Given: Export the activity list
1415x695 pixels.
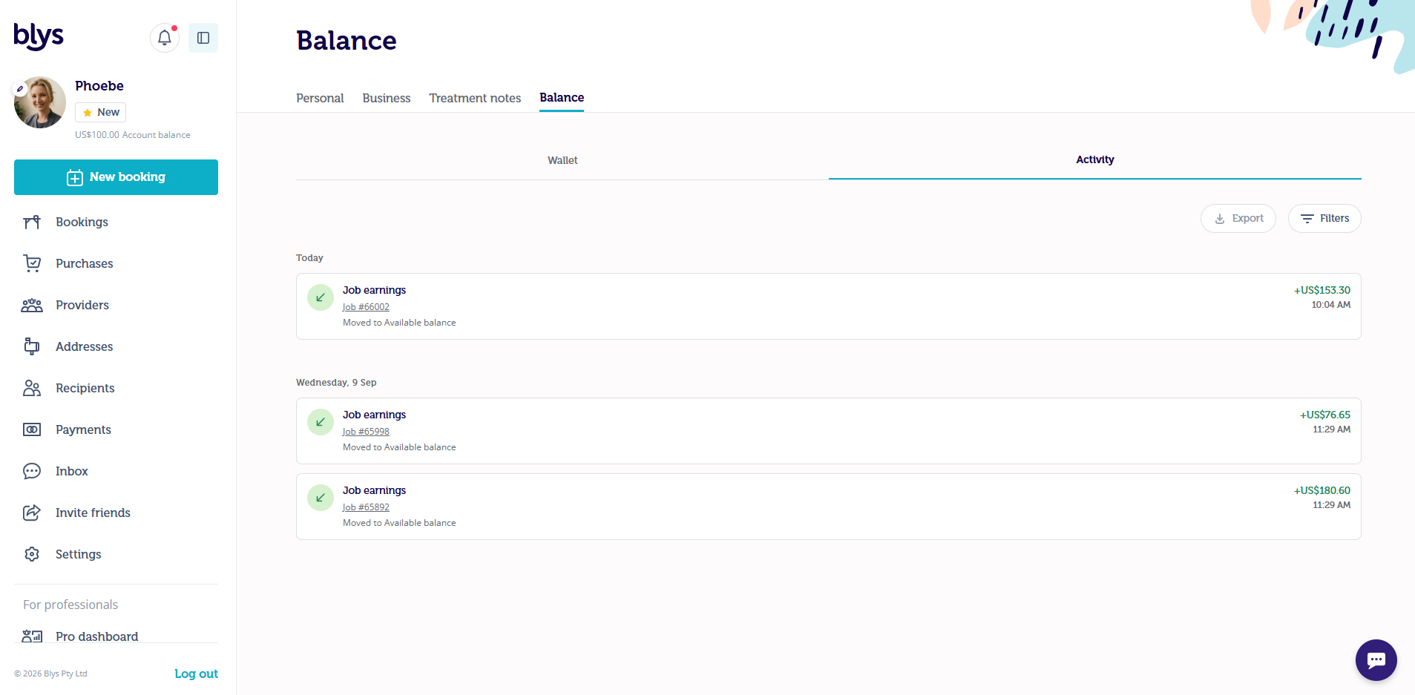Looking at the screenshot, I should (1238, 218).
